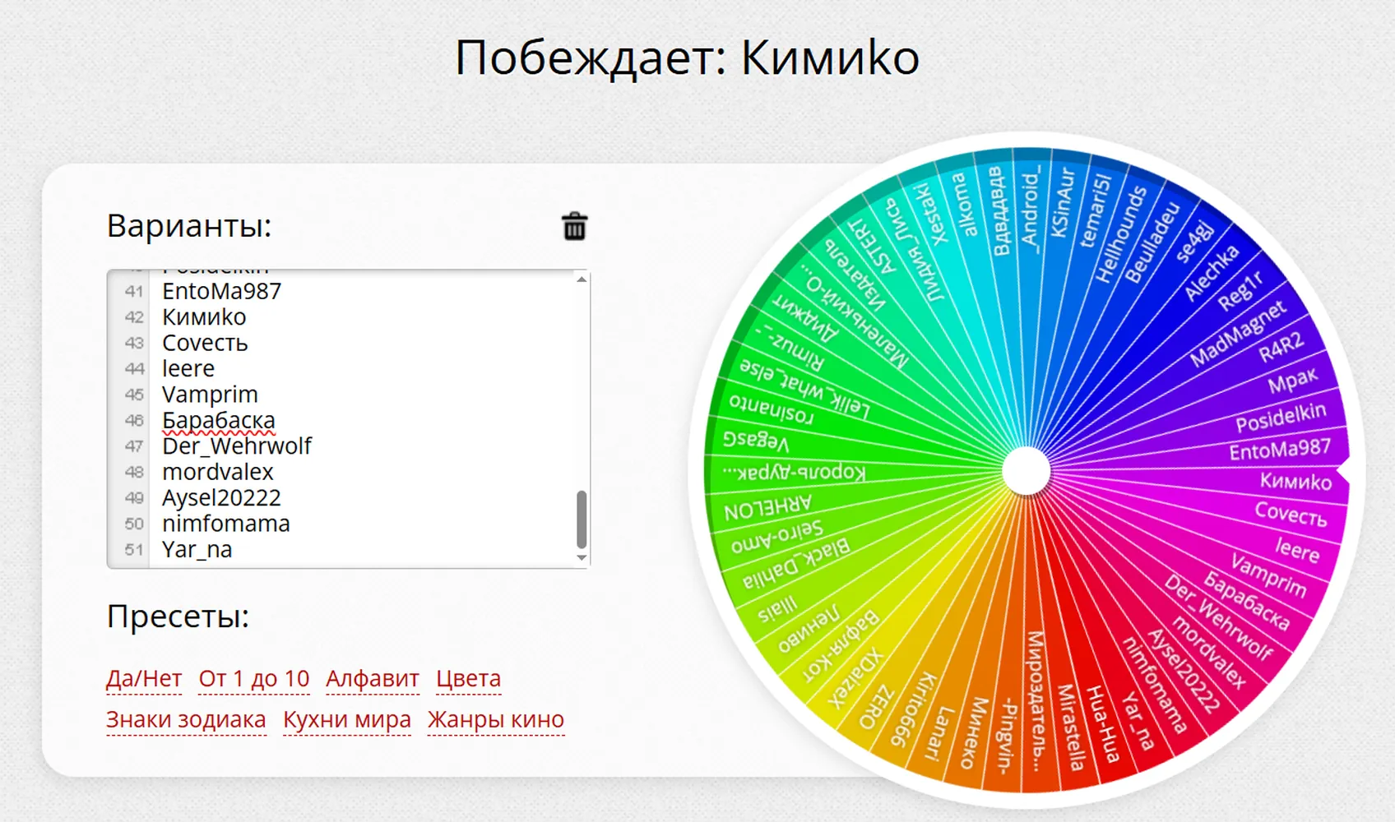The image size is (1395, 822).
Task: Click the KSinAur segment on the wheel
Action: 1063,202
